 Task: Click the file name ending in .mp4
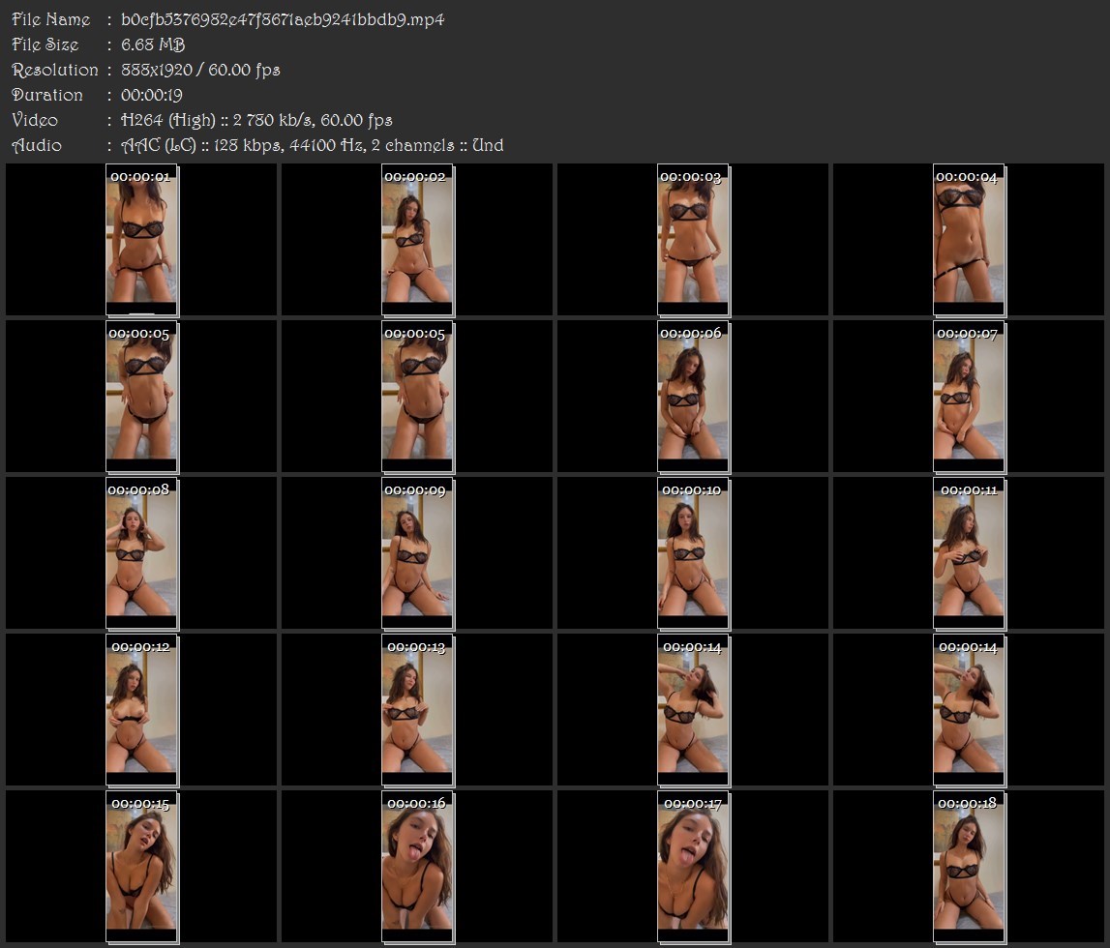(283, 19)
